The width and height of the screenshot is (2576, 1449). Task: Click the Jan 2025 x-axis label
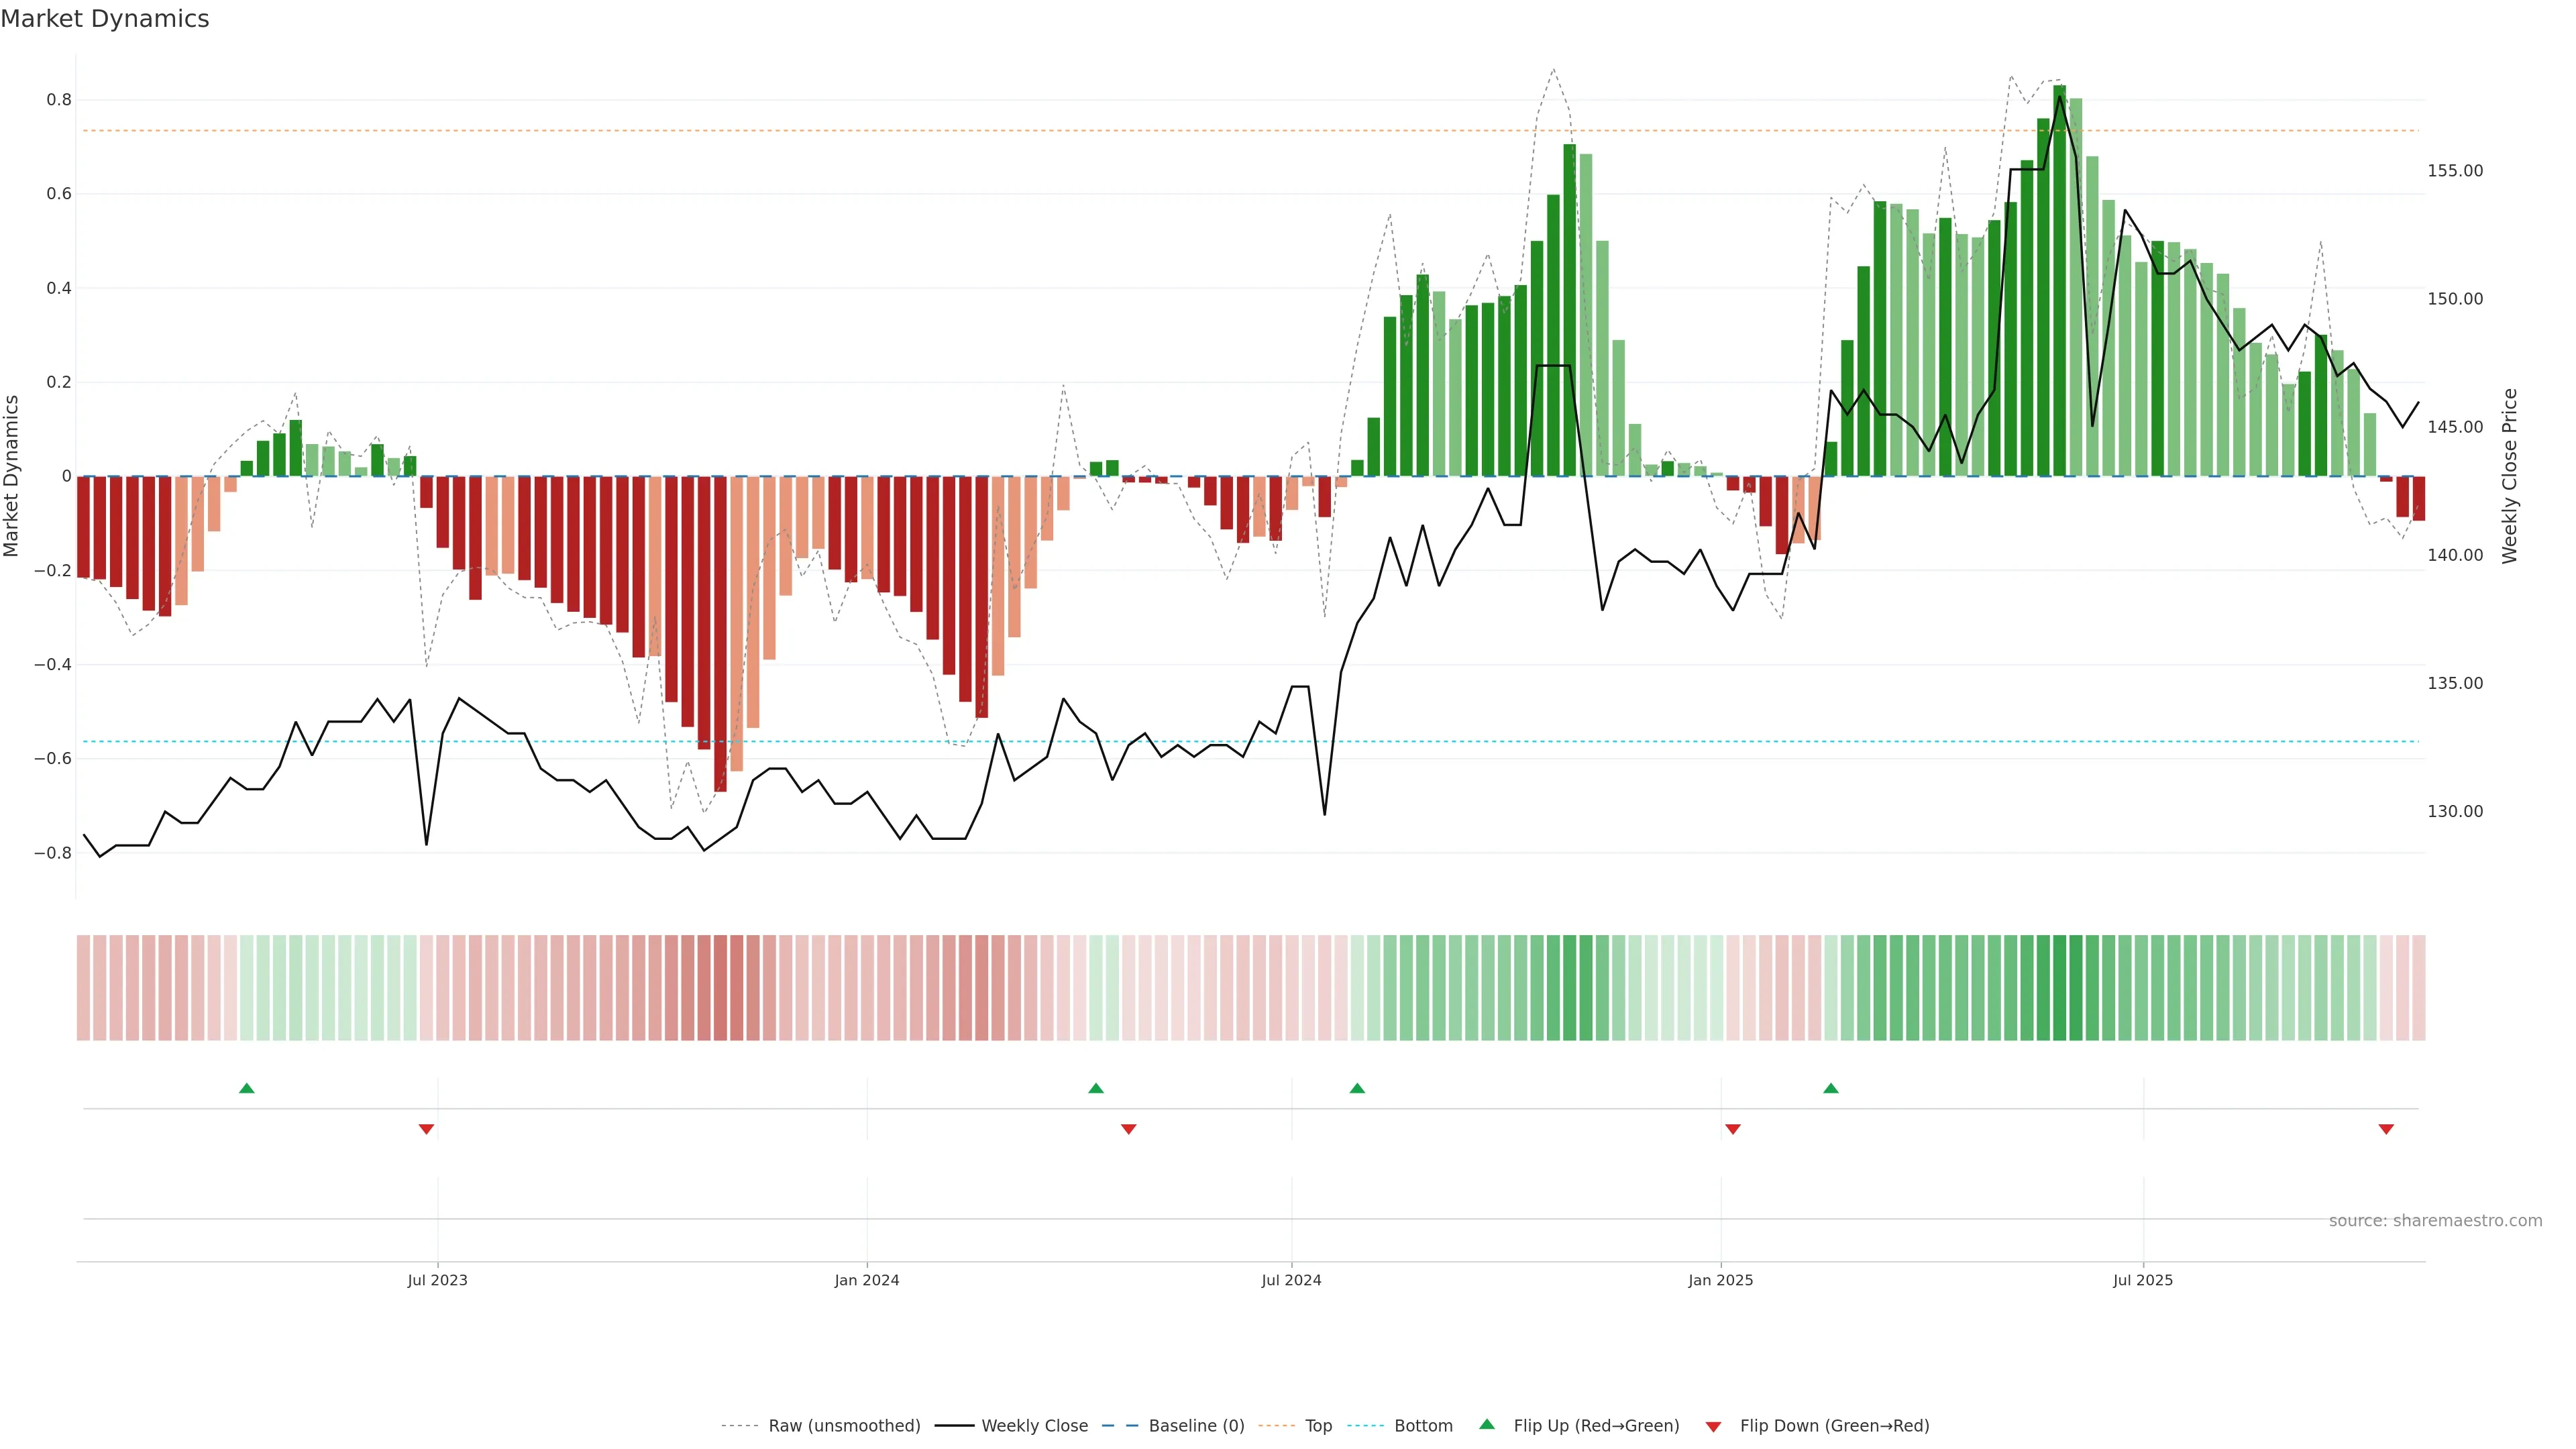point(1720,1280)
